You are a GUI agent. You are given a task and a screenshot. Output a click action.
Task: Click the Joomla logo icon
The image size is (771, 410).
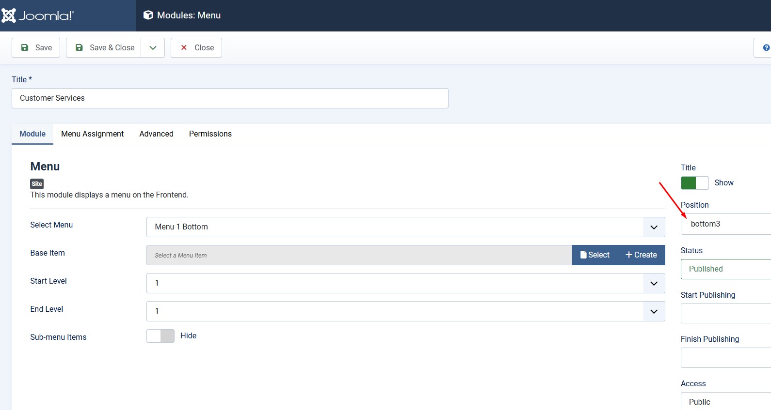(9, 15)
